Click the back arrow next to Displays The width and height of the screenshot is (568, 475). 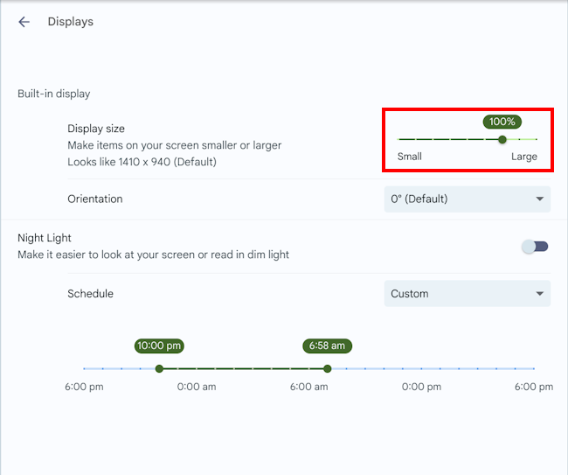(24, 22)
